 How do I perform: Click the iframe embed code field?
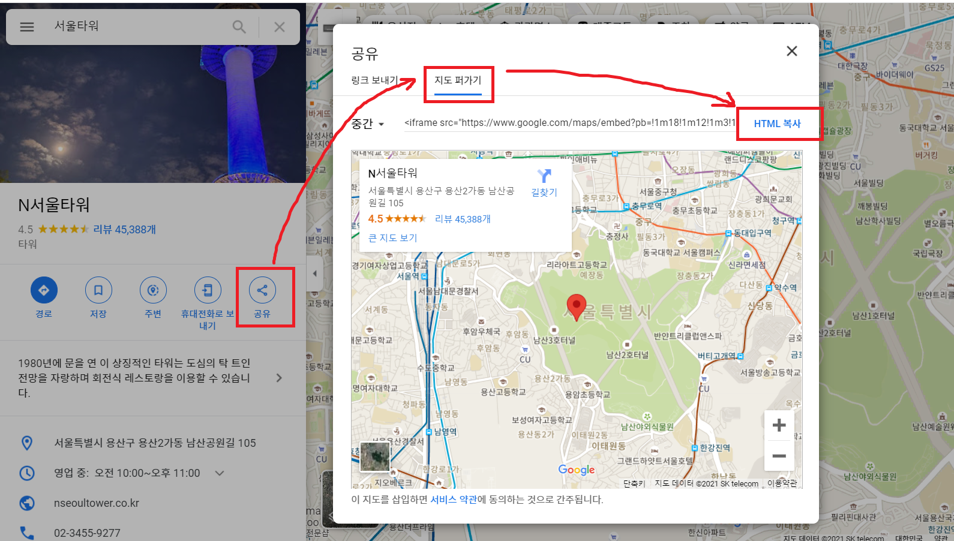tap(569, 123)
